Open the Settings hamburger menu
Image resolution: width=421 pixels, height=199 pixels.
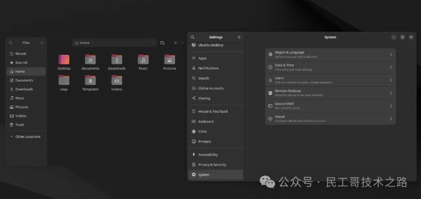pyautogui.click(x=239, y=37)
